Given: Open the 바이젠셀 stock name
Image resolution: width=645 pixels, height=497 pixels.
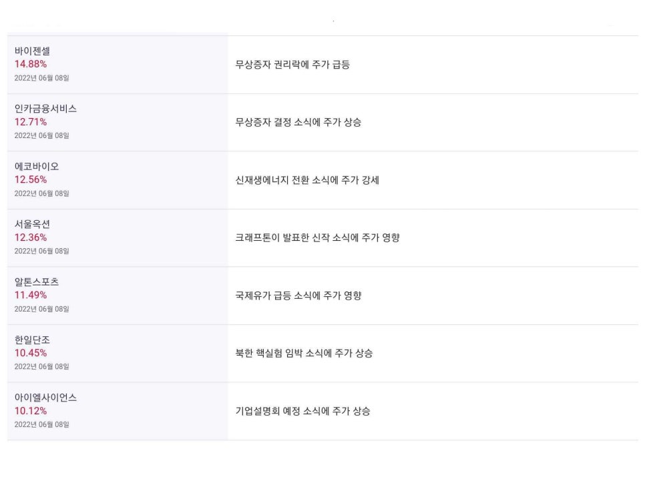Looking at the screenshot, I should pos(32,51).
